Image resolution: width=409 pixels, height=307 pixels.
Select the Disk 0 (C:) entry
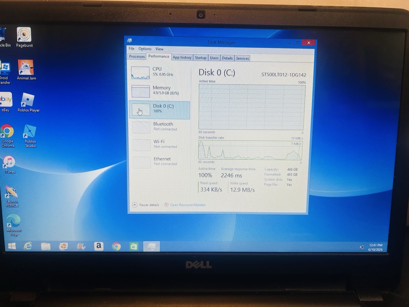[x=160, y=110]
